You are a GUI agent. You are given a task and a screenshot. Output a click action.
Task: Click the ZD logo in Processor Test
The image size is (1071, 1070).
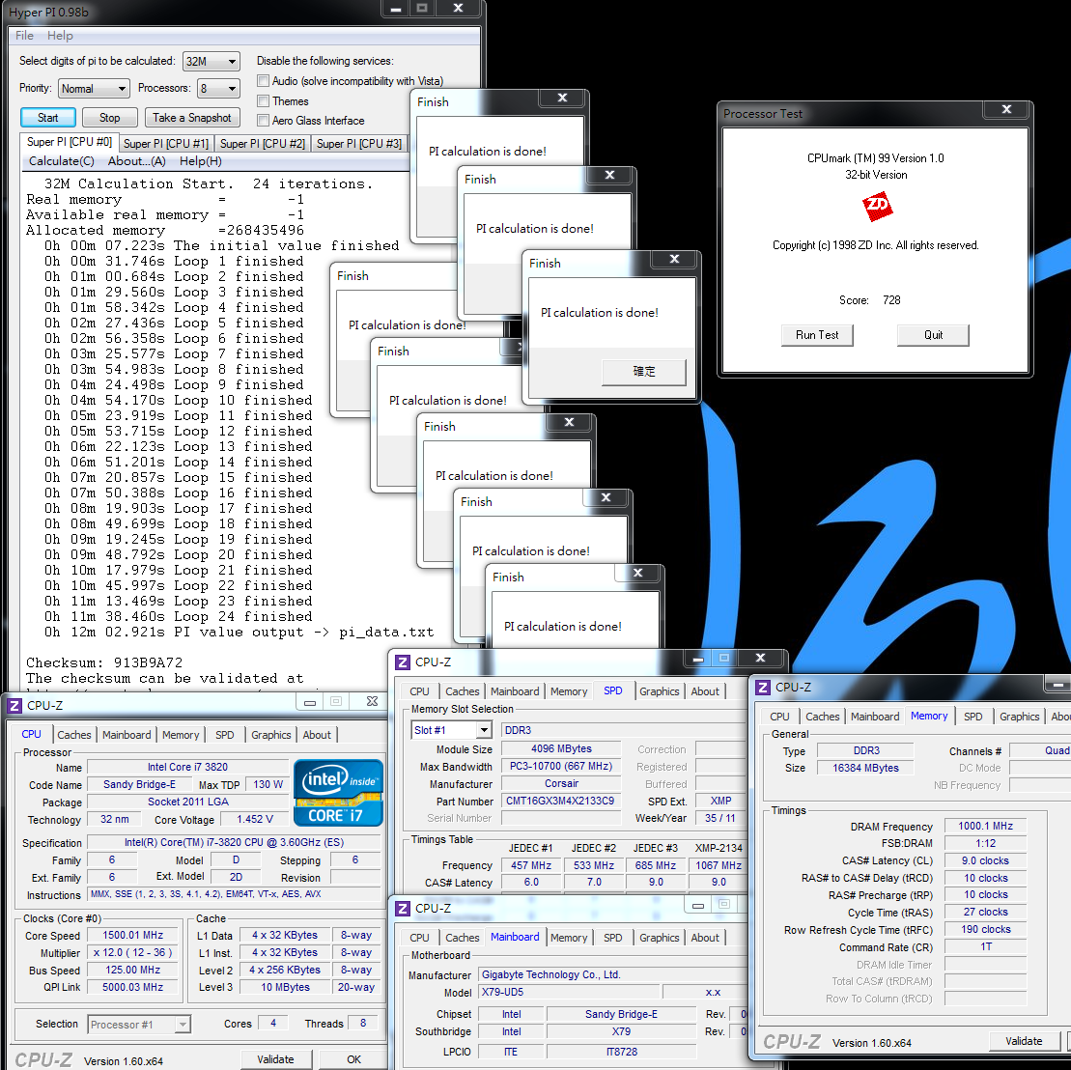(877, 207)
